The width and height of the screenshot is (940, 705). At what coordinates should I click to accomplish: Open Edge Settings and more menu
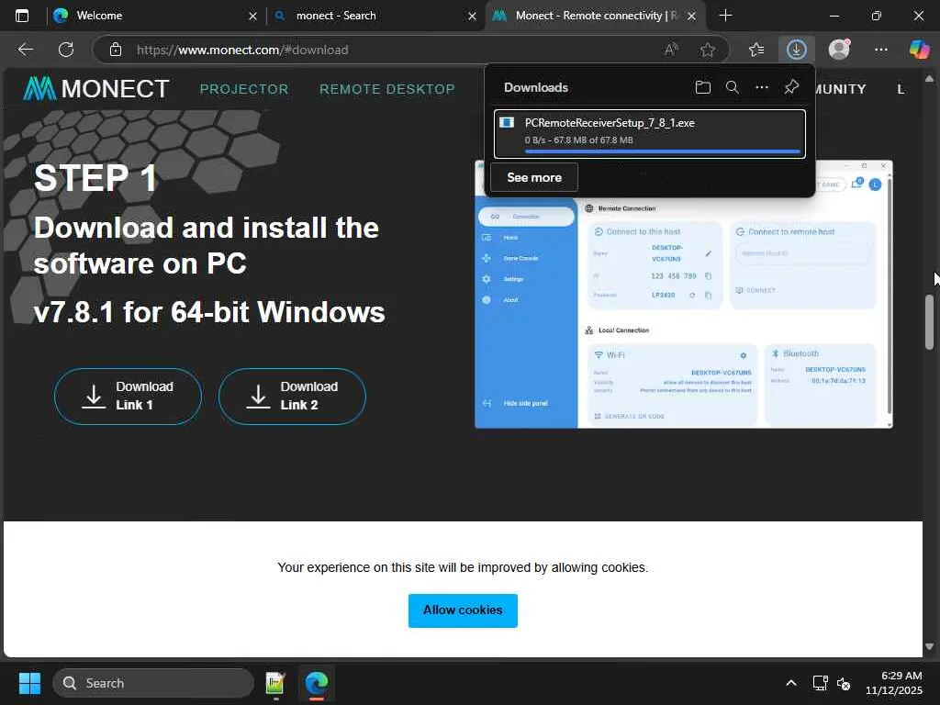[x=880, y=50]
